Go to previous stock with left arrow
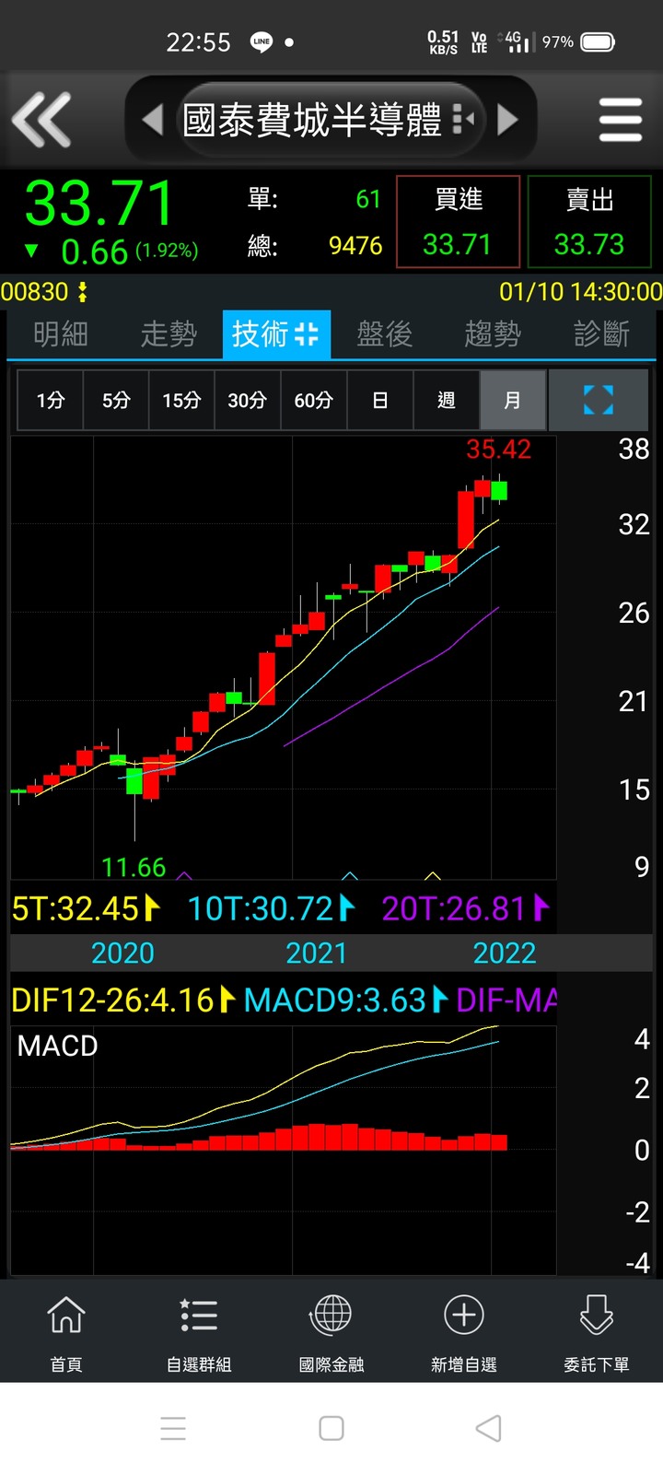Image resolution: width=663 pixels, height=1474 pixels. point(153,120)
